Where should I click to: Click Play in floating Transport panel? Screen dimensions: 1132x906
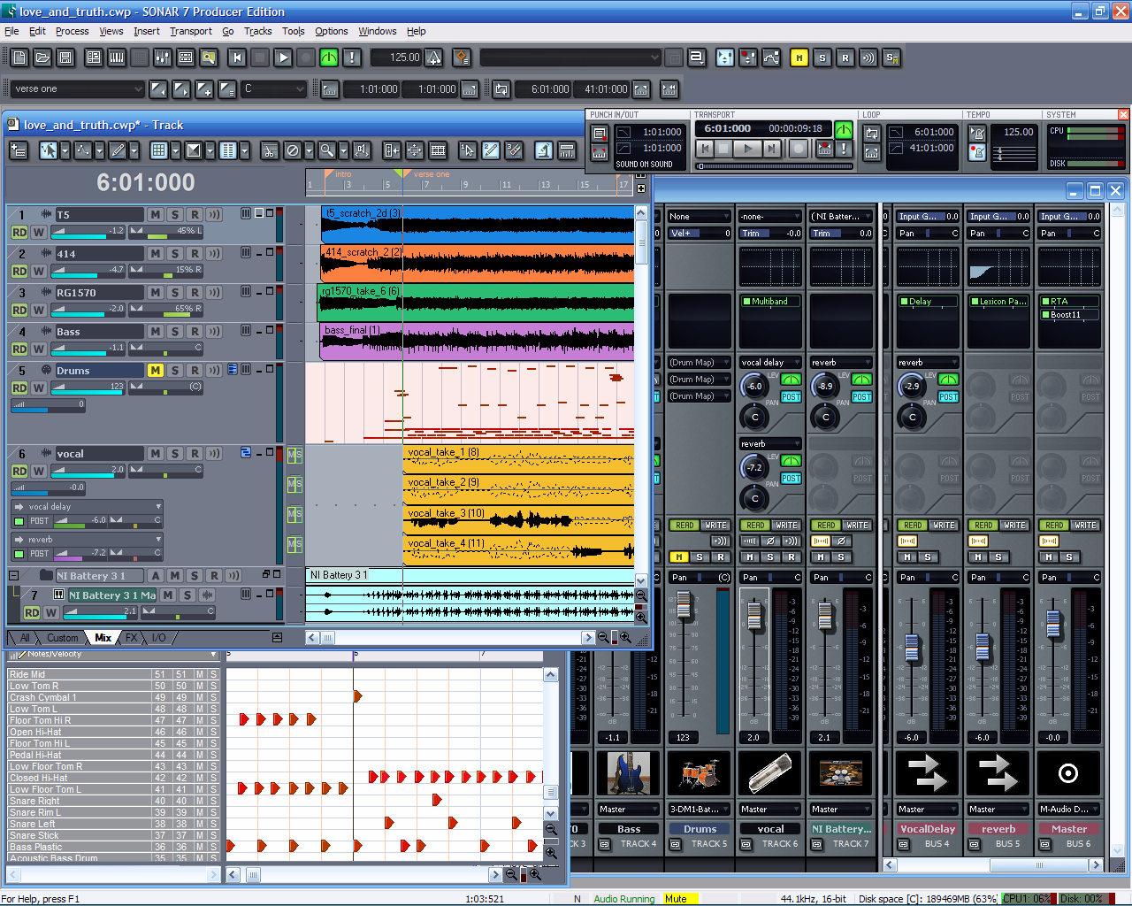748,149
